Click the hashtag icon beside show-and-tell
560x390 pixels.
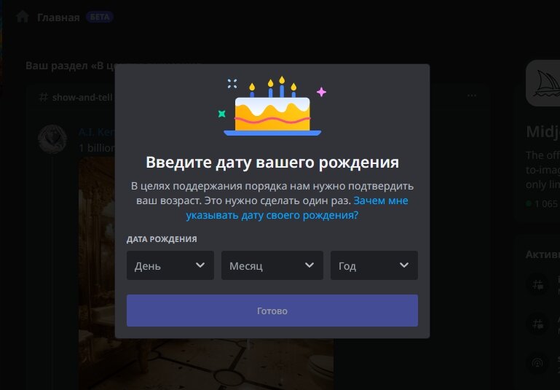44,97
